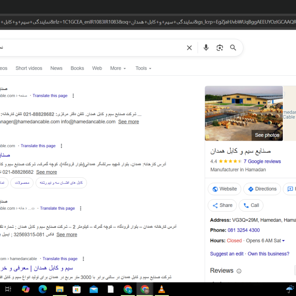Switch to active Chrome window taskbar icon
The width and height of the screenshot is (296, 296).
point(145,289)
